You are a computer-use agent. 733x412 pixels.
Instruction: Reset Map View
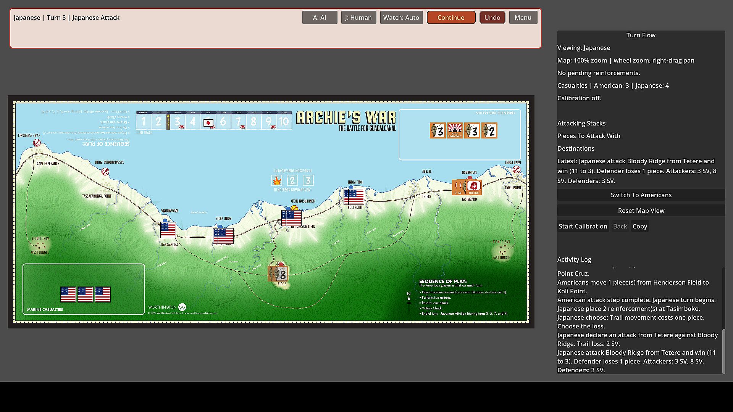(x=641, y=211)
